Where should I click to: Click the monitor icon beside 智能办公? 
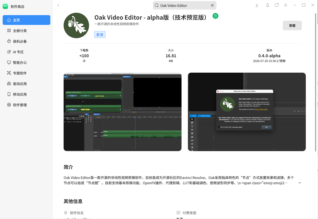(9, 63)
